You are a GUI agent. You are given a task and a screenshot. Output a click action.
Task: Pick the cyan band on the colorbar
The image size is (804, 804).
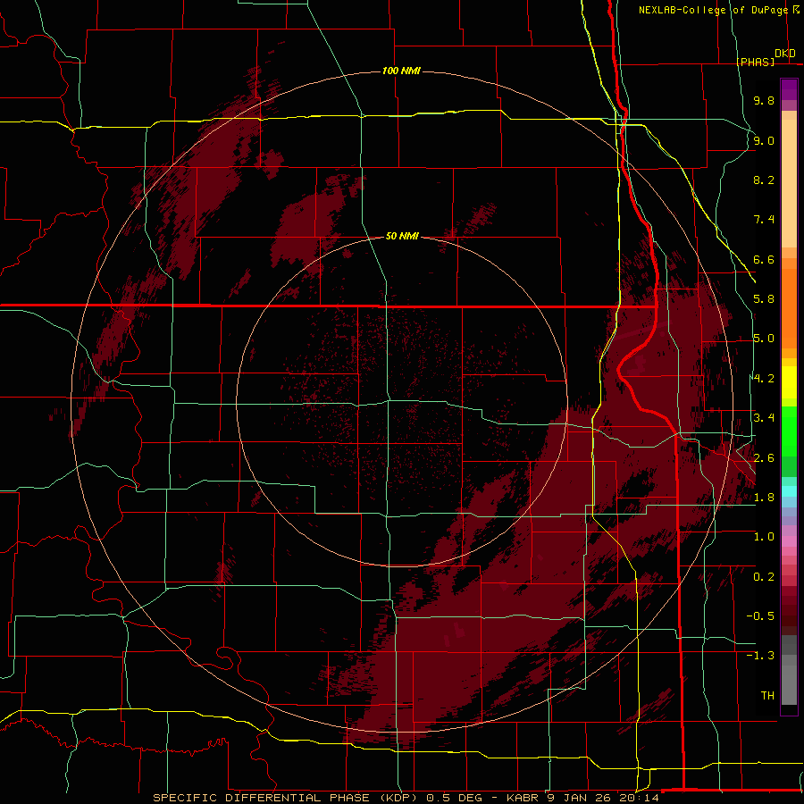point(789,491)
